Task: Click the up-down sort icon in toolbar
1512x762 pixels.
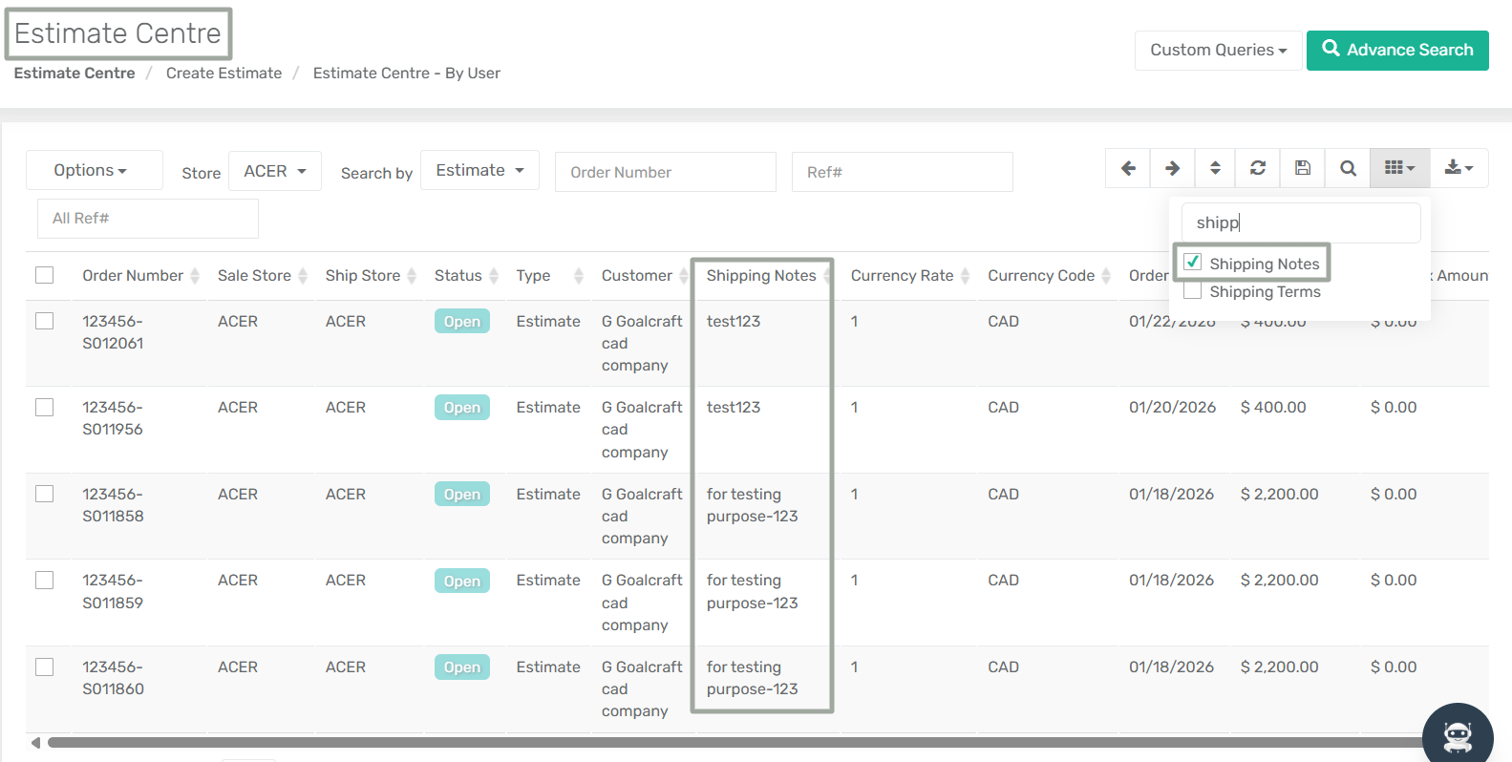Action: [1215, 168]
